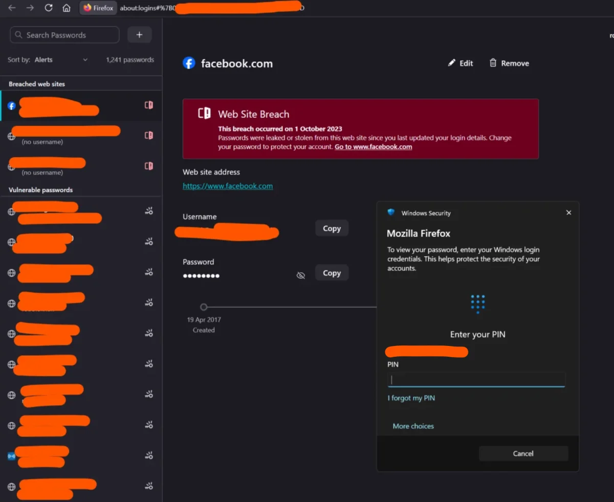
Task: Go to browser home icon
Action: pyautogui.click(x=67, y=8)
